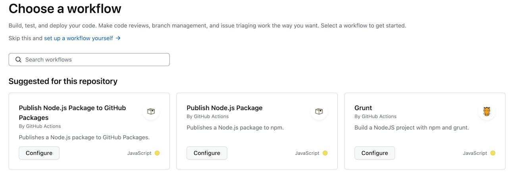Configure the Grunt workflow
The width and height of the screenshot is (508, 173).
click(x=374, y=153)
